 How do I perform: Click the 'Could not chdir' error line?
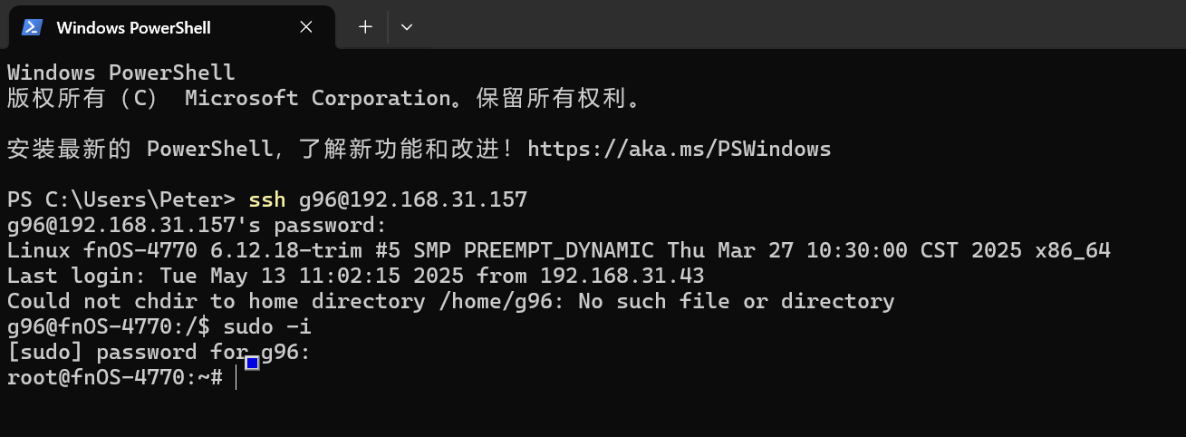pyautogui.click(x=451, y=301)
